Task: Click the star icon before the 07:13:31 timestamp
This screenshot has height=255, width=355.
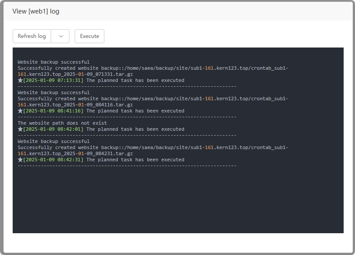Action: 20,80
